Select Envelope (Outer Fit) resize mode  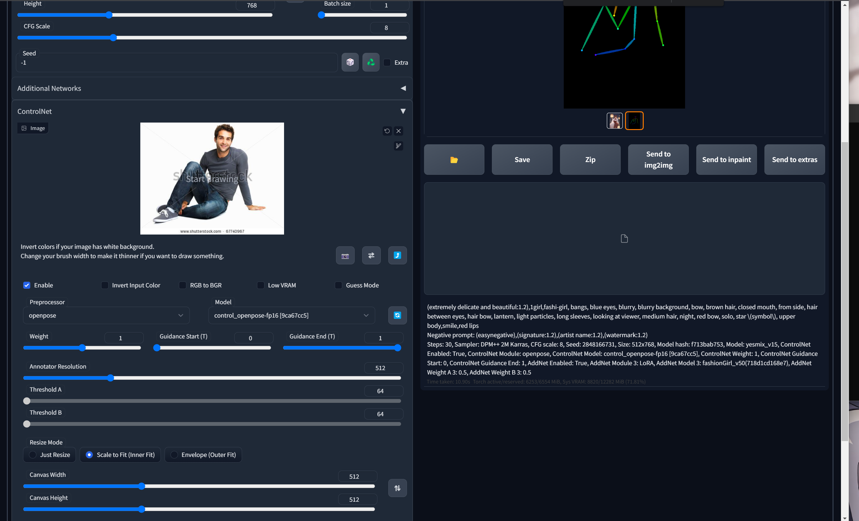174,454
